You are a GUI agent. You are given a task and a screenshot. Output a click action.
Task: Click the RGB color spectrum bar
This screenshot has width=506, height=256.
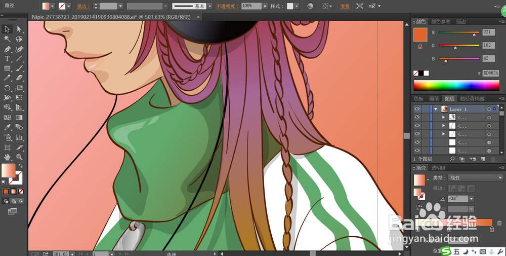click(456, 86)
